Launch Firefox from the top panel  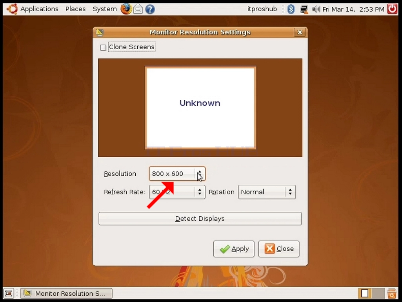tap(126, 9)
